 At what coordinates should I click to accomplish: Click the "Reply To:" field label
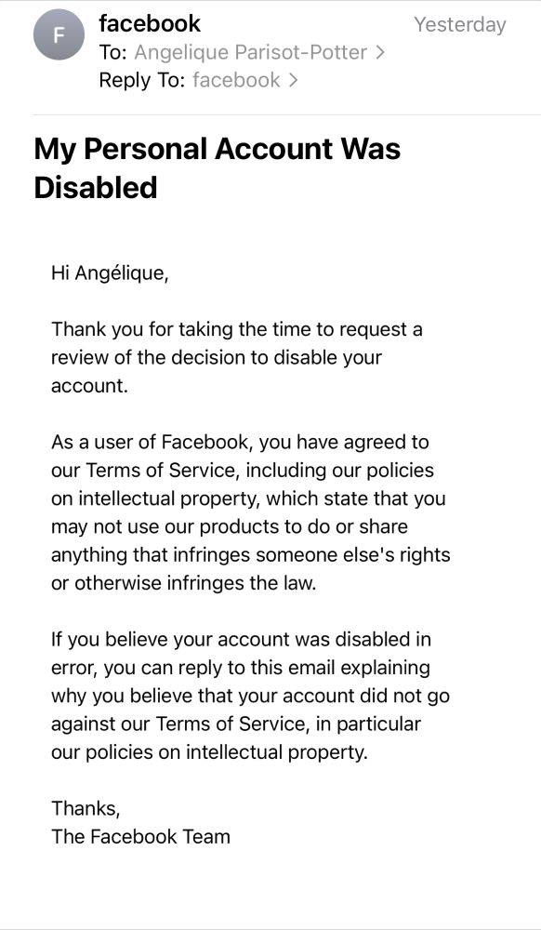(143, 80)
